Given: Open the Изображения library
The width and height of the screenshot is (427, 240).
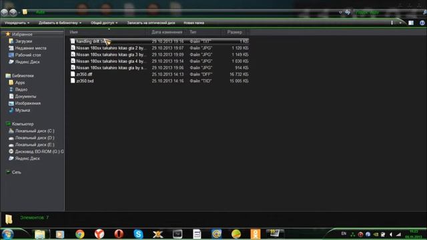Looking at the screenshot, I should click(x=28, y=103).
